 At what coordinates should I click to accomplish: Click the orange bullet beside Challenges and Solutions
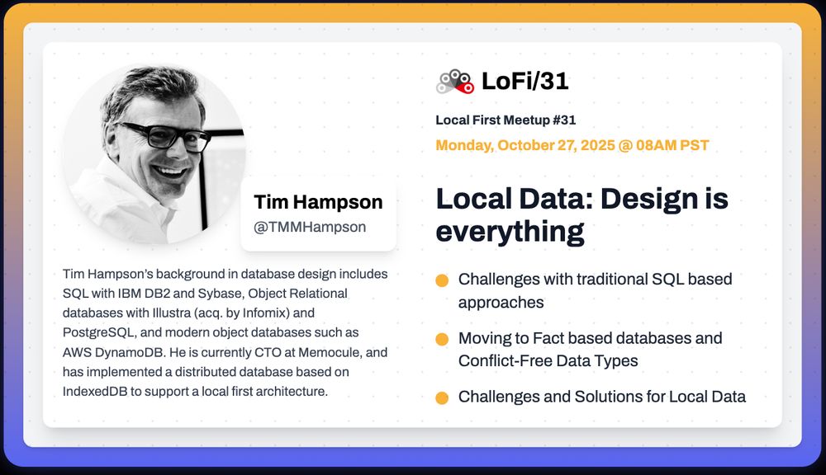point(442,397)
